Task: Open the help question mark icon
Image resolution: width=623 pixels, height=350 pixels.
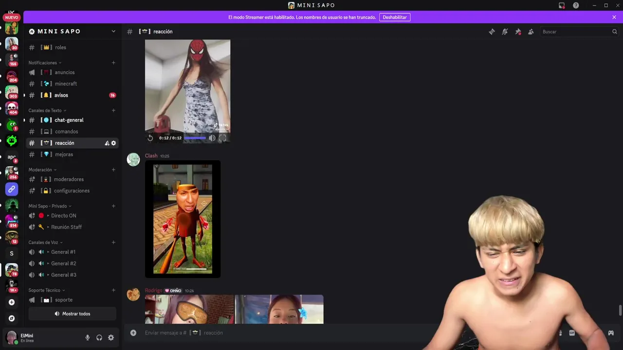Action: (x=576, y=5)
